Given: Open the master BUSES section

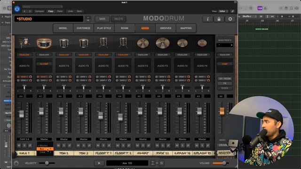Looking at the screenshot, I should [x=225, y=88].
